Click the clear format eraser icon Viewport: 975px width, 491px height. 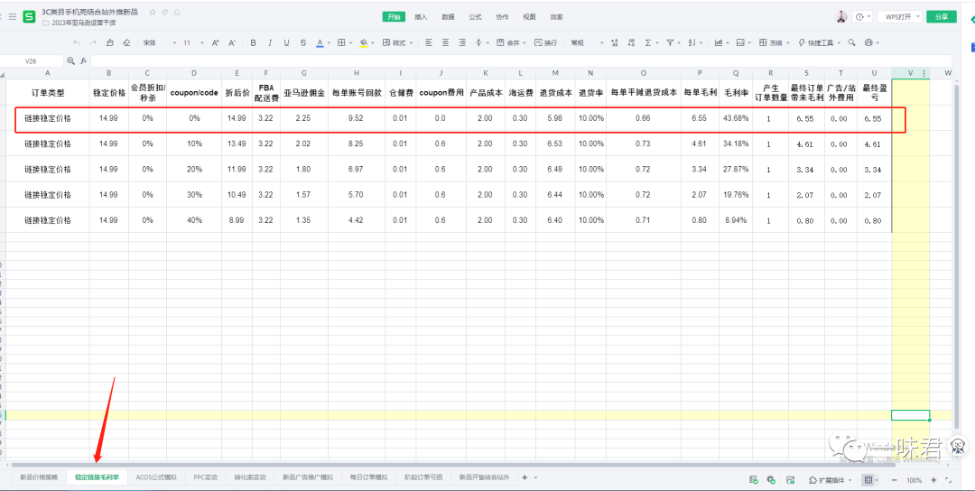coord(126,42)
